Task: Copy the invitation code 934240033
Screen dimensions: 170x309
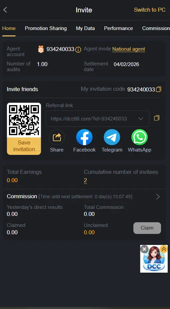Action: point(158,89)
